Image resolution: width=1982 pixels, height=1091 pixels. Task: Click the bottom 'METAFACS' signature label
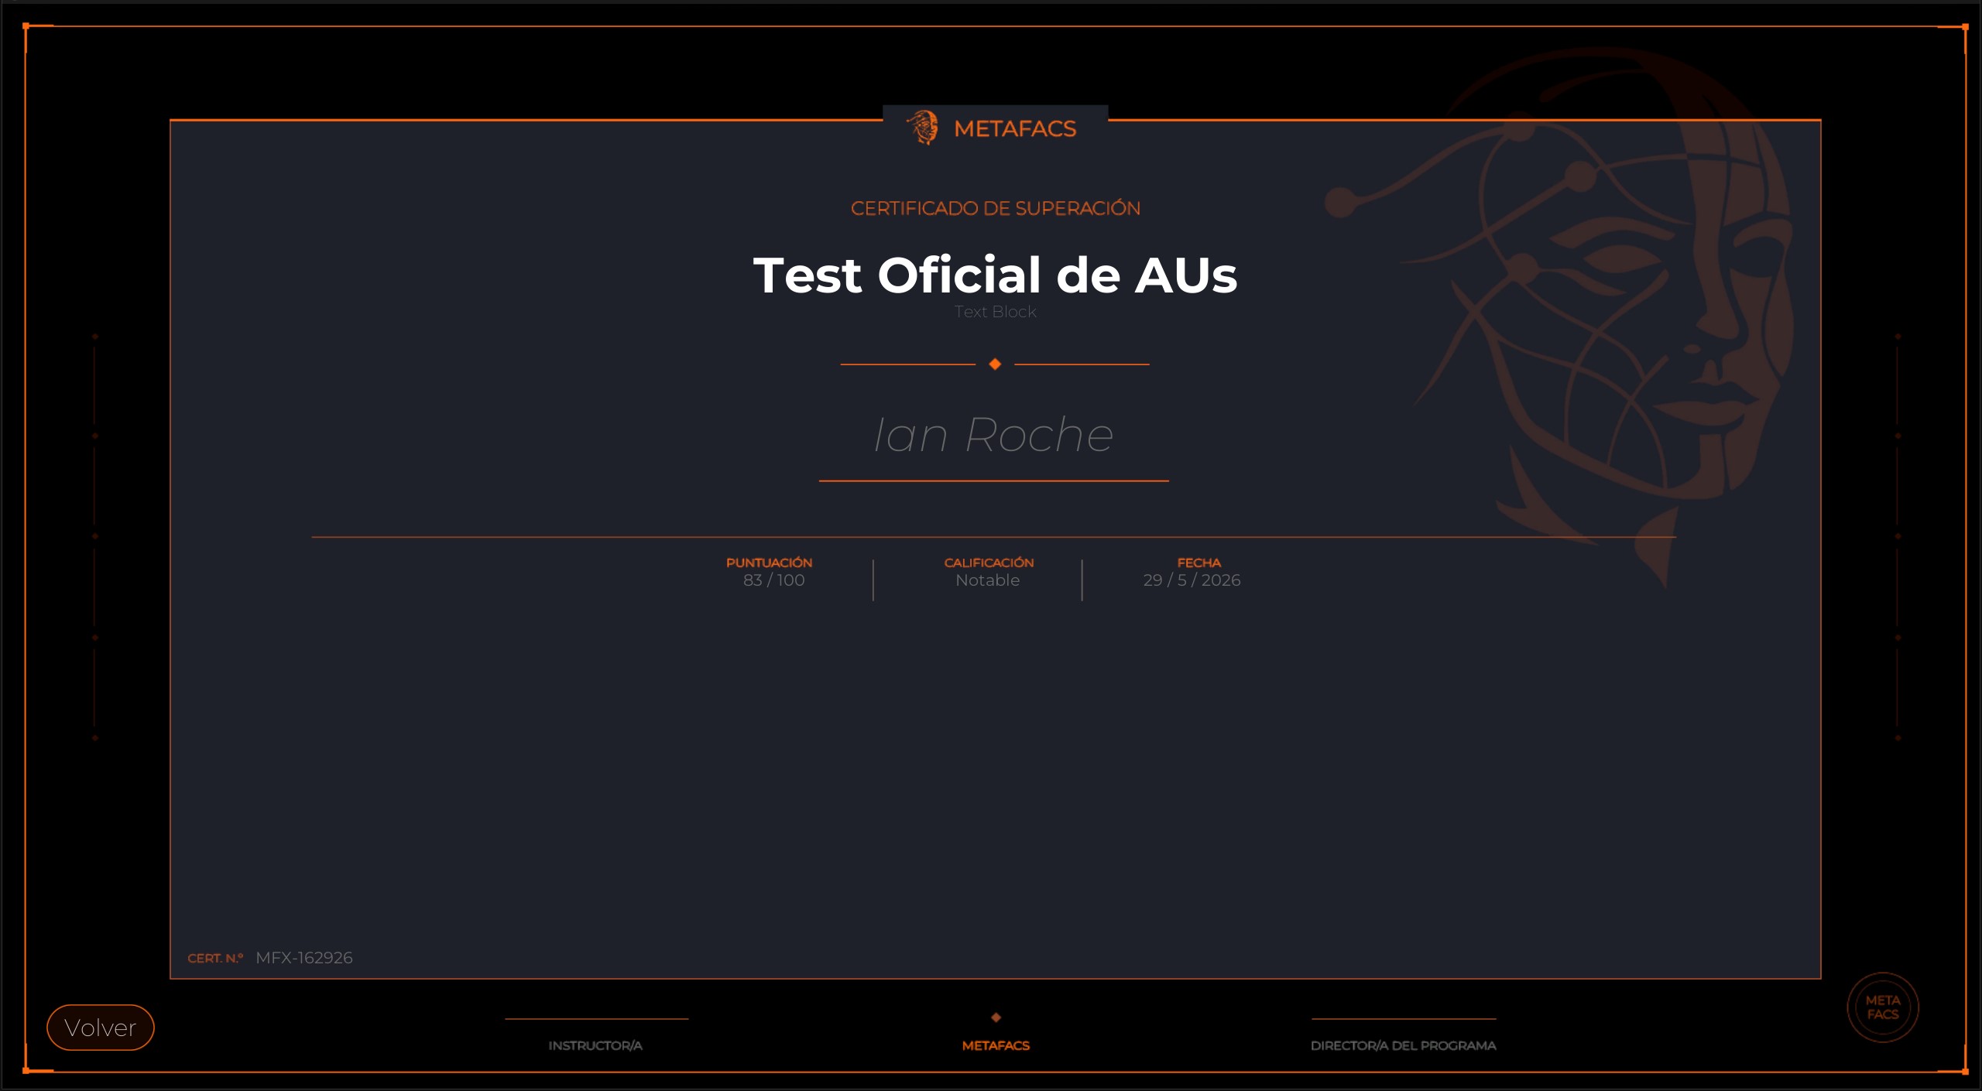coord(996,1045)
